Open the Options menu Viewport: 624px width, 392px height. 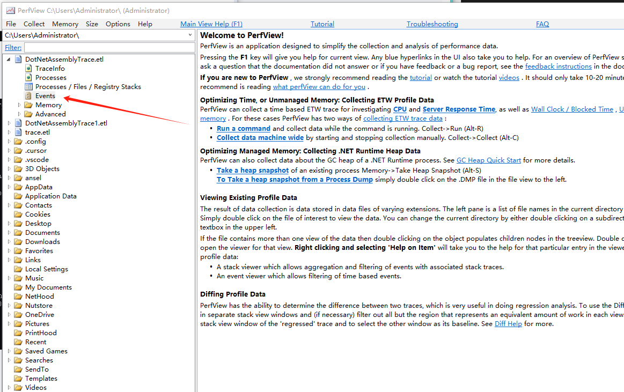coord(118,24)
